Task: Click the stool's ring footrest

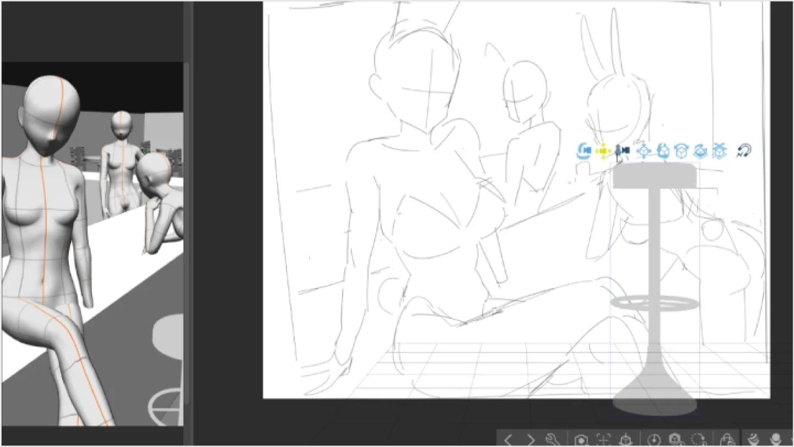Action: [655, 303]
